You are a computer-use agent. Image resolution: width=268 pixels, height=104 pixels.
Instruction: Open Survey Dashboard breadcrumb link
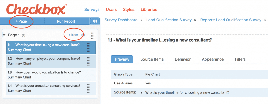tap(121, 20)
